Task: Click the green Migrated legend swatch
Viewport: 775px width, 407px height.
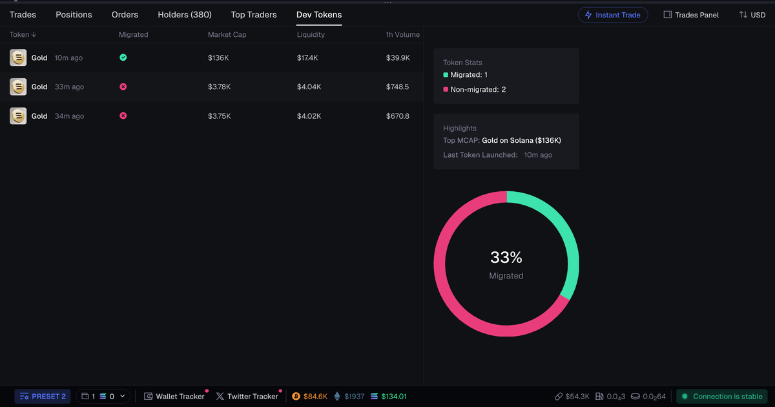Action: click(446, 75)
